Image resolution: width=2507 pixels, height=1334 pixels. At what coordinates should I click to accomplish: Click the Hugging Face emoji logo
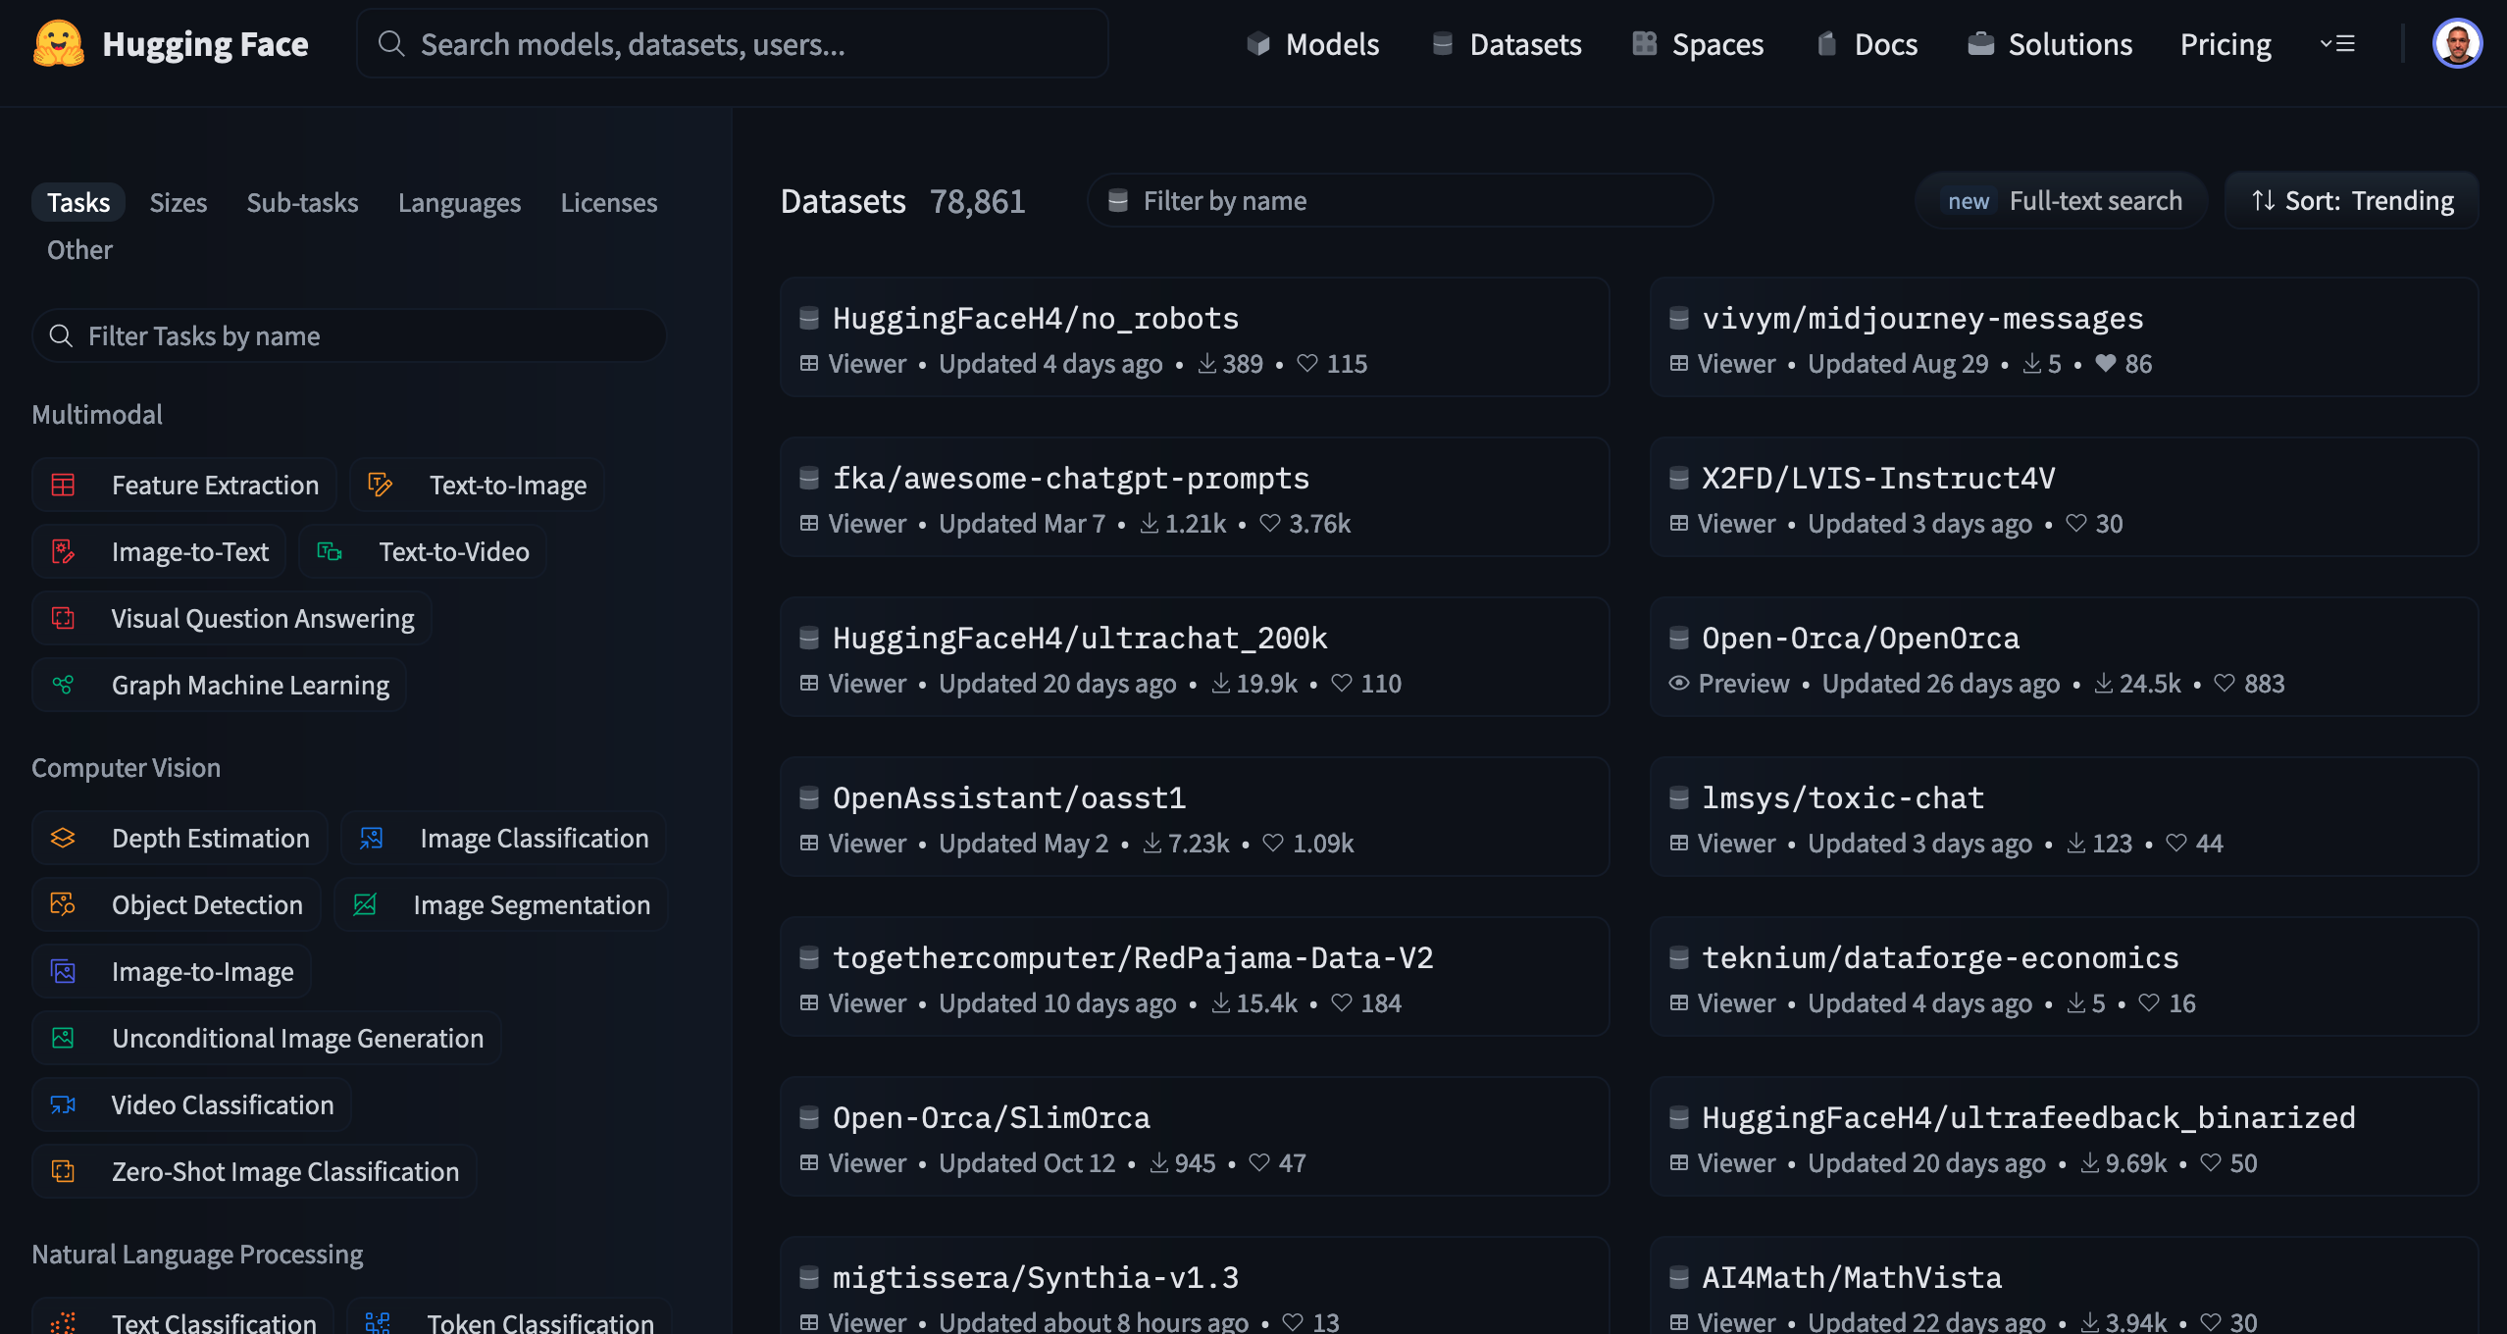(58, 44)
